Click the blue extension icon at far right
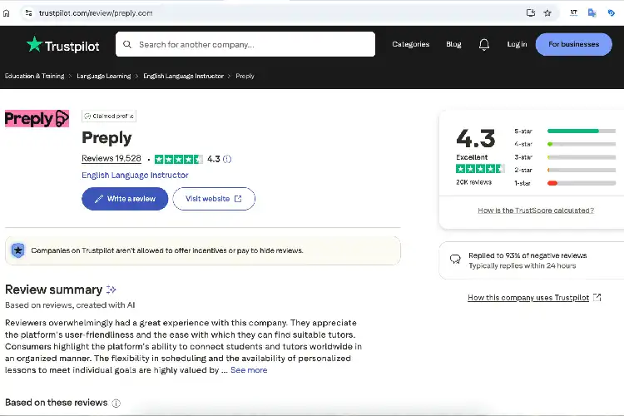The image size is (624, 416). (x=612, y=13)
